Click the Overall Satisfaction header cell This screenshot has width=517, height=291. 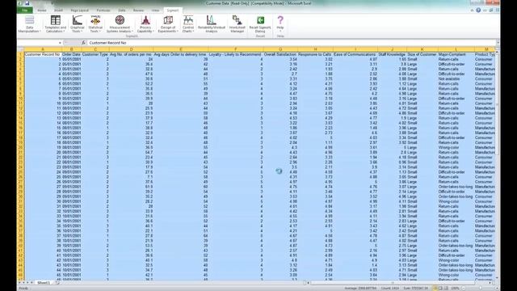(x=280, y=54)
